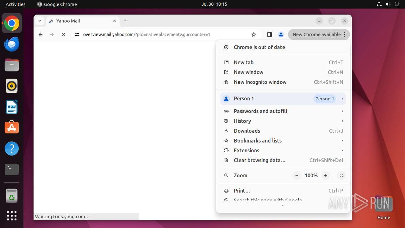This screenshot has height=228, width=405.
Task: Open Ubuntu Software app store icon
Action: coord(12,128)
